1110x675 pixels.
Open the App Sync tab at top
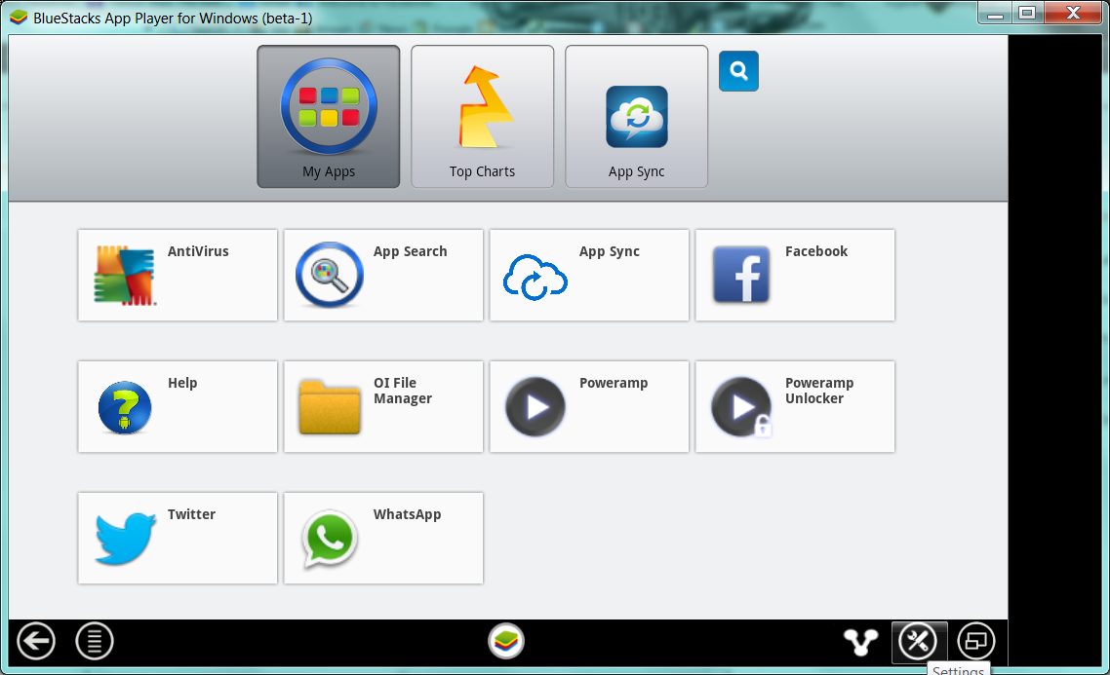pyautogui.click(x=636, y=117)
